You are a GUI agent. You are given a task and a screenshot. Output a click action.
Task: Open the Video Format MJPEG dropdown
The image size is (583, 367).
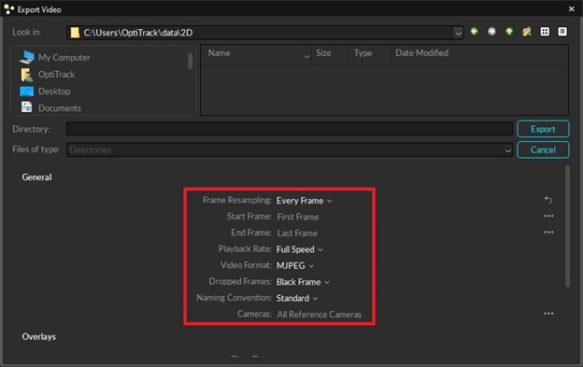[295, 265]
